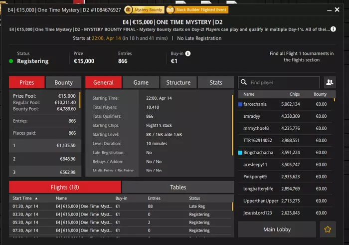Click the players group icon button

pyautogui.click(x=330, y=82)
